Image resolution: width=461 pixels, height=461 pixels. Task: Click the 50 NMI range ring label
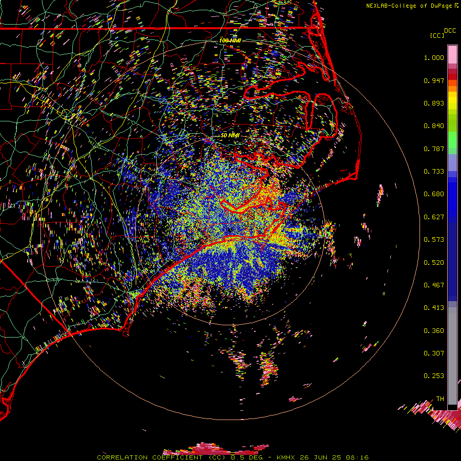point(230,135)
